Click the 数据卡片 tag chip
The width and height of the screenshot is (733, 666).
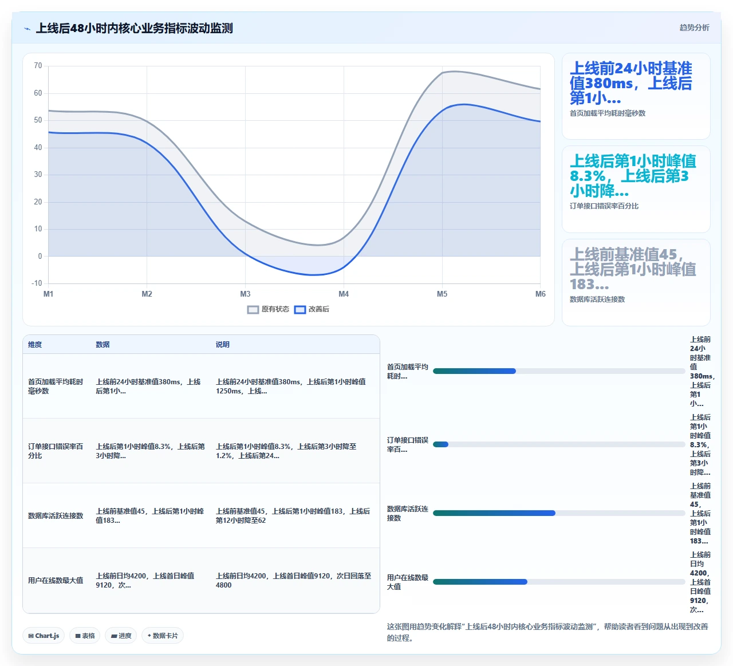pyautogui.click(x=163, y=636)
